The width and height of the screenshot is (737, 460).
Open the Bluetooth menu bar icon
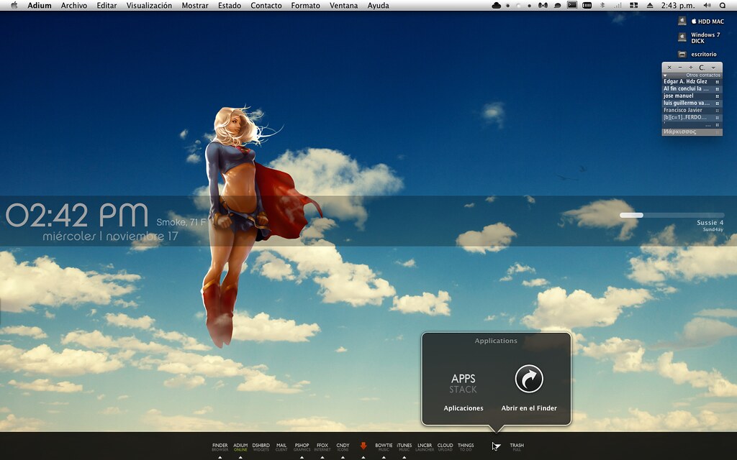pos(602,6)
